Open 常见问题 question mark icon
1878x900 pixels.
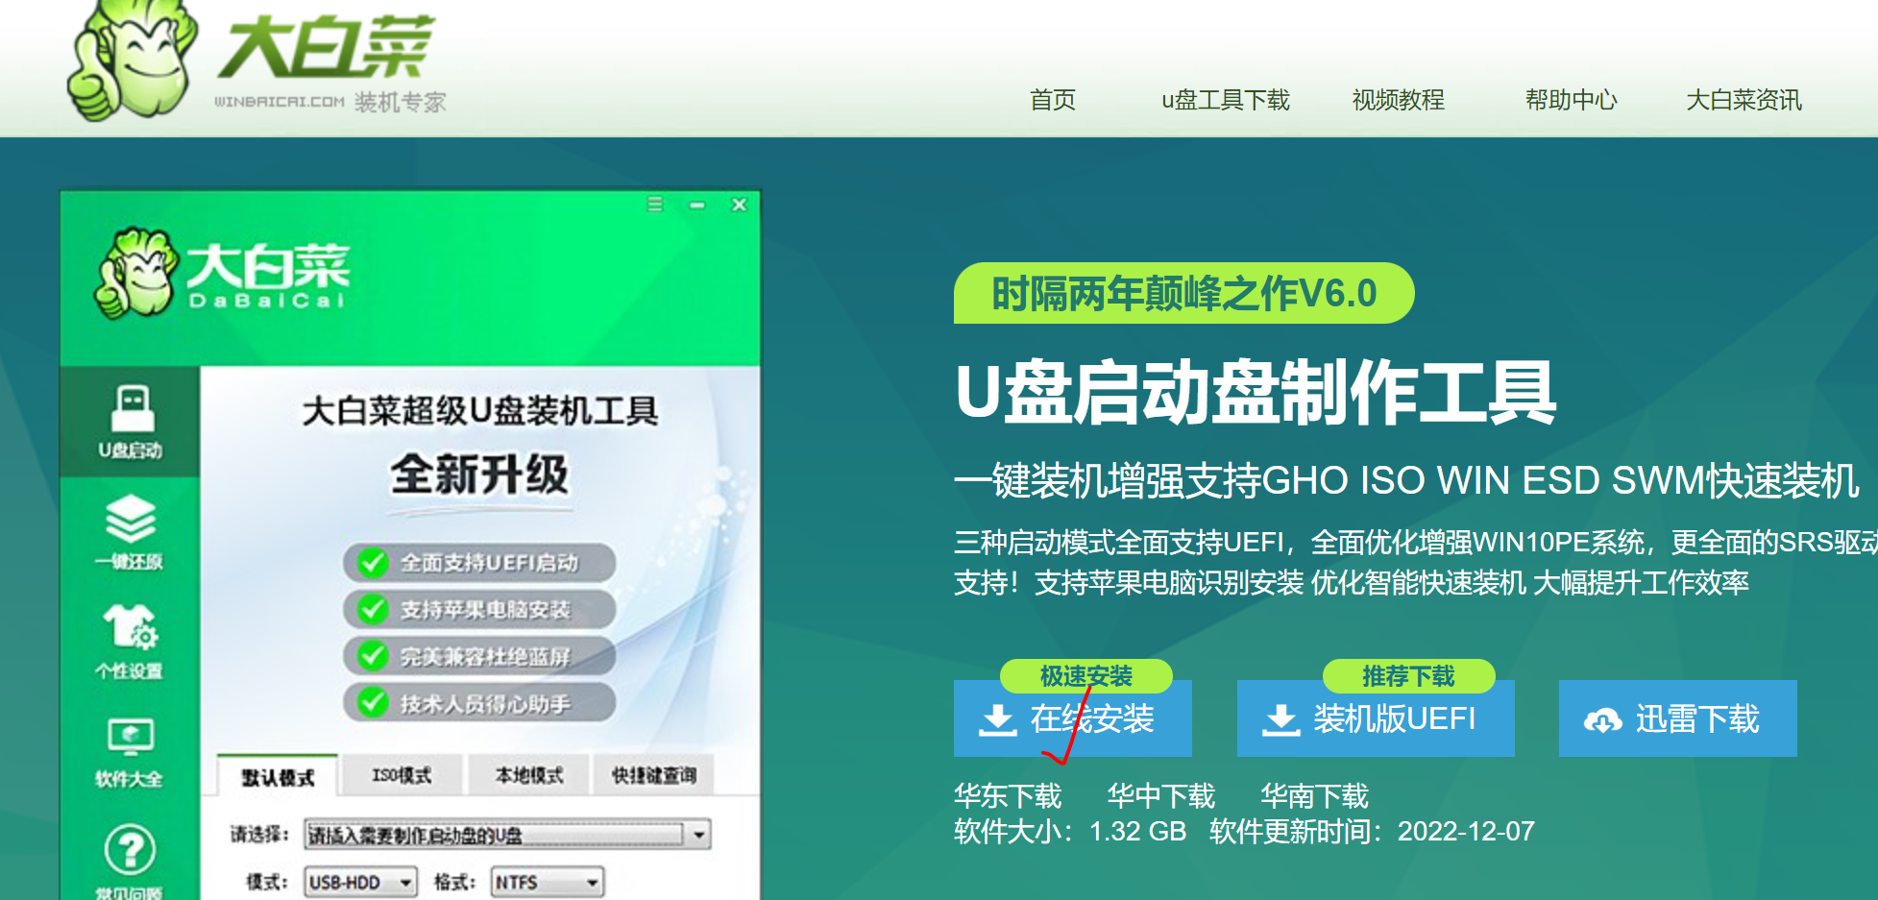[130, 862]
